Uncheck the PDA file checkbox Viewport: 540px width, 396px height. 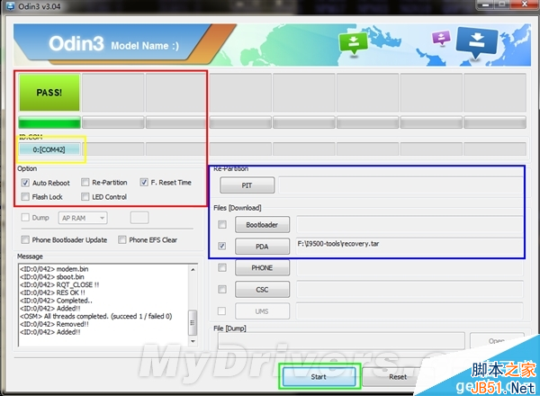point(222,246)
